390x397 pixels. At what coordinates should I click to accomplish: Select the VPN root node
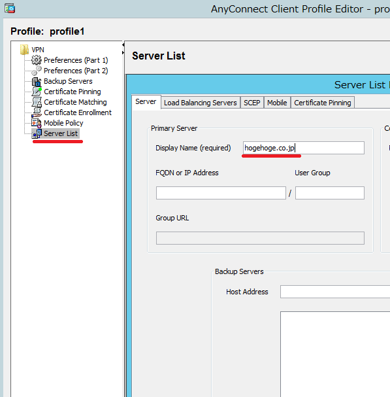(38, 50)
